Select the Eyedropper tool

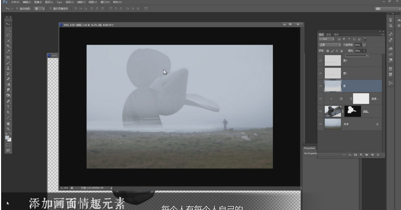tap(8, 51)
